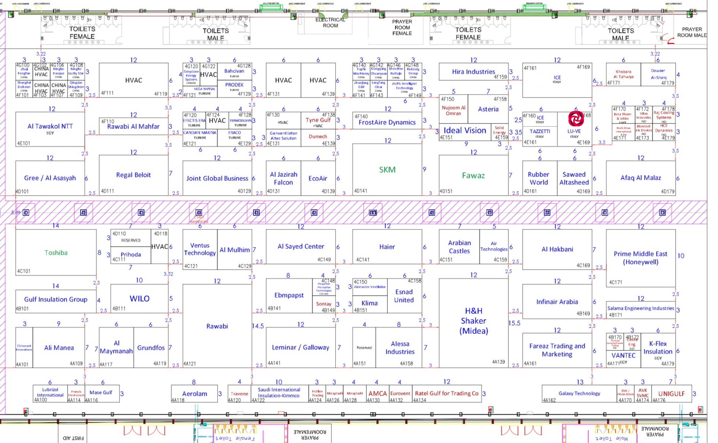Image resolution: width=718 pixels, height=443 pixels.
Task: Click the Air Technologies booth name
Action: [494, 246]
